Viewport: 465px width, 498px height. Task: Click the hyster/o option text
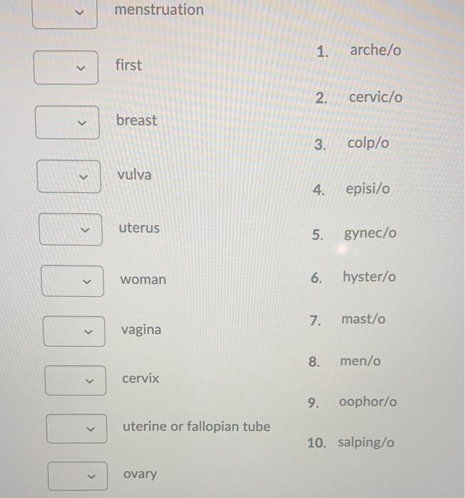[x=370, y=277]
